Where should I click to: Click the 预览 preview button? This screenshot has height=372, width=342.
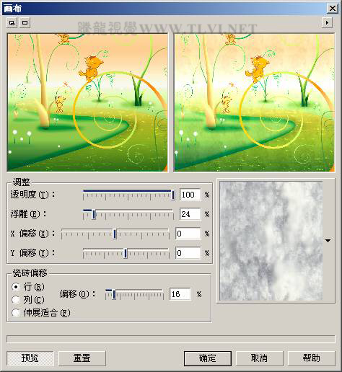coord(30,358)
